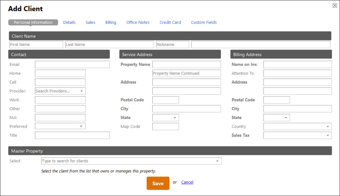Image resolution: width=340 pixels, height=196 pixels.
Task: Expand the Country dropdown
Action: coord(298,126)
